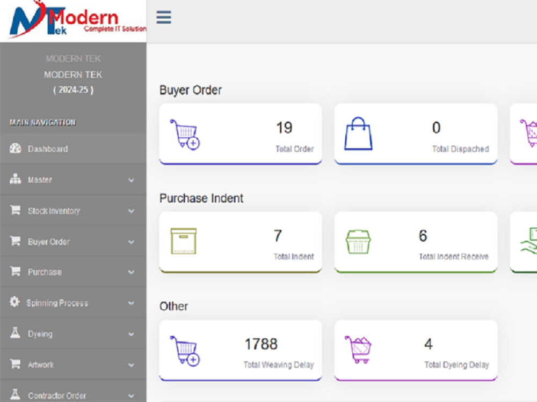Expand the Artwork chevron
This screenshot has height=402, width=537.
tap(131, 364)
